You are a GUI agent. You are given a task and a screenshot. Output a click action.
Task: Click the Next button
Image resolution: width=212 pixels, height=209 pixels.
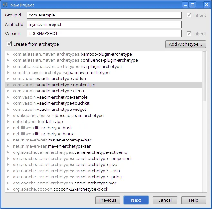click(136, 200)
